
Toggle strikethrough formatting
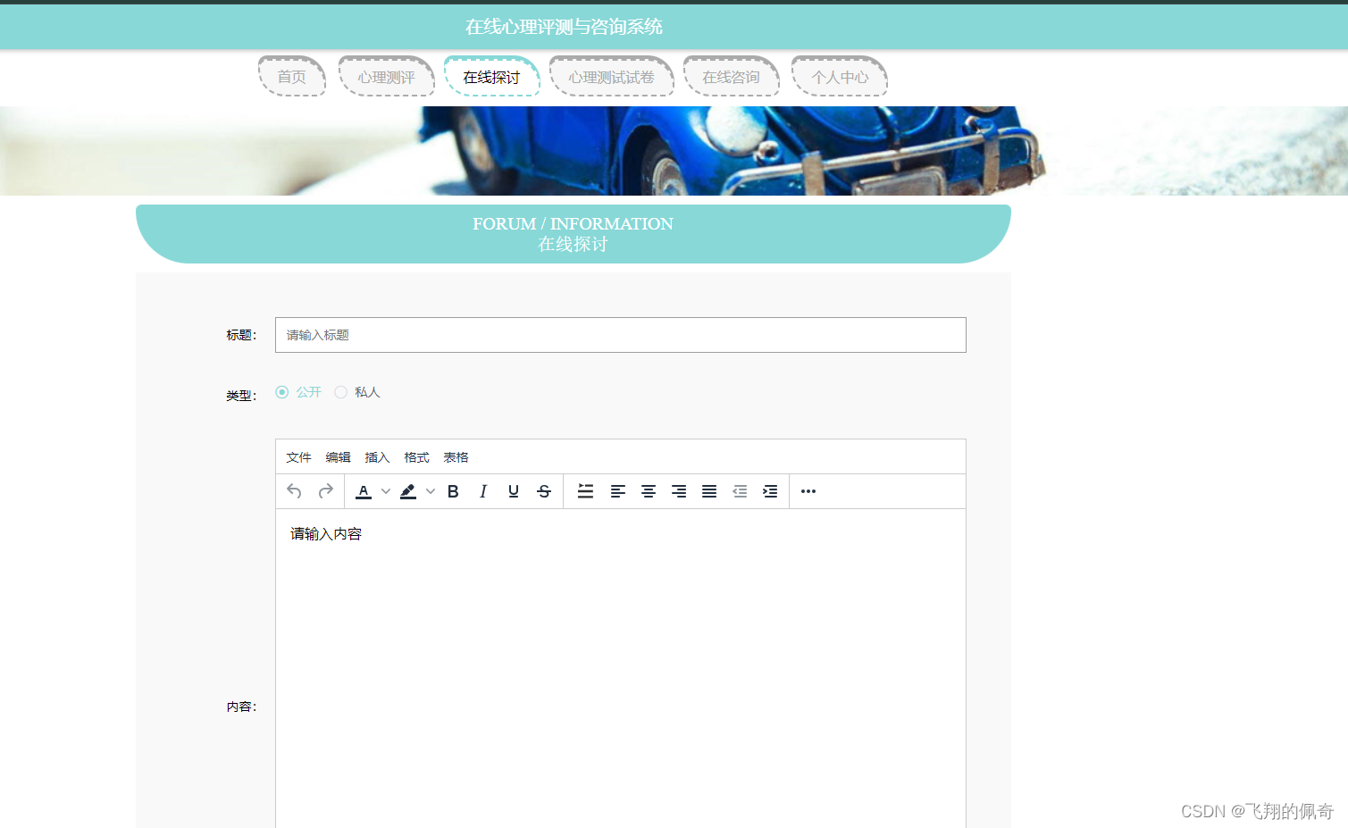544,491
